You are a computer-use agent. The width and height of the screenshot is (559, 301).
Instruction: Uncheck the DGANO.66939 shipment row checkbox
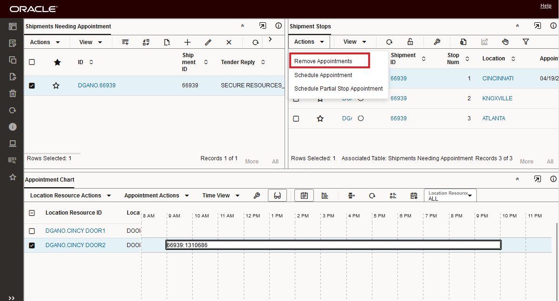[32, 85]
